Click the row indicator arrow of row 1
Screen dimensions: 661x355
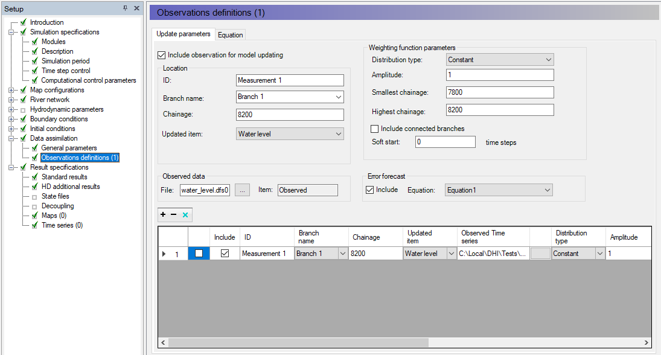click(x=164, y=254)
